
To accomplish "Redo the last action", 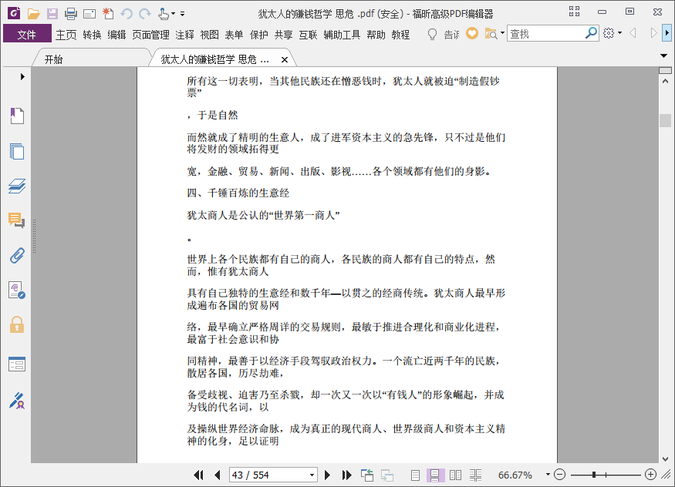I will point(145,14).
